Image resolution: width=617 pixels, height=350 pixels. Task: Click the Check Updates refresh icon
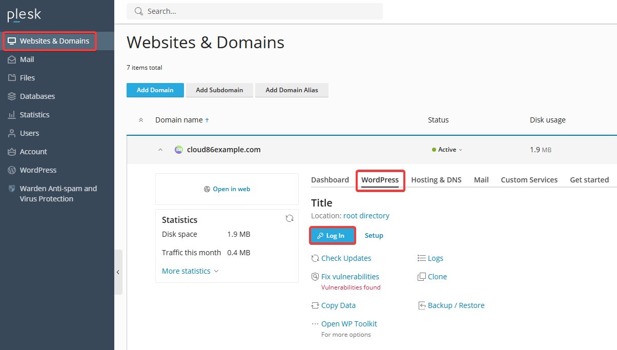315,258
